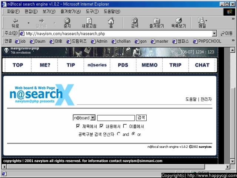Select the or radio button

pos(133,134)
